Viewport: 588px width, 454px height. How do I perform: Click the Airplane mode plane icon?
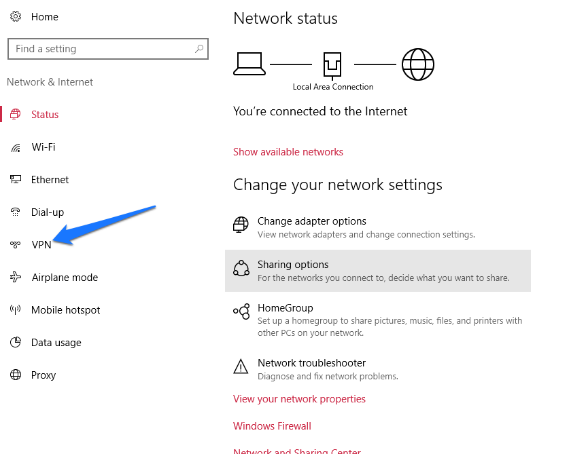tap(16, 277)
